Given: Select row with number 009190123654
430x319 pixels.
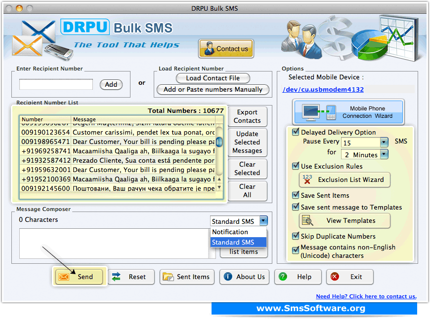Looking at the screenshot, I should 118,133.
